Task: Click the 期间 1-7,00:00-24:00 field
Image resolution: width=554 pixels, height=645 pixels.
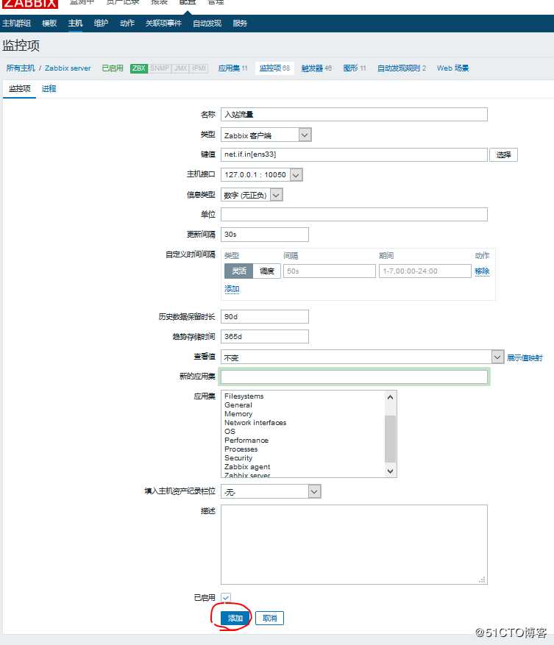Action: tap(425, 271)
